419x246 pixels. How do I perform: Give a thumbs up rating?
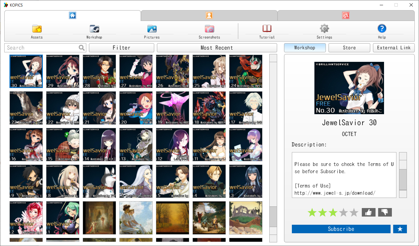[x=368, y=212]
